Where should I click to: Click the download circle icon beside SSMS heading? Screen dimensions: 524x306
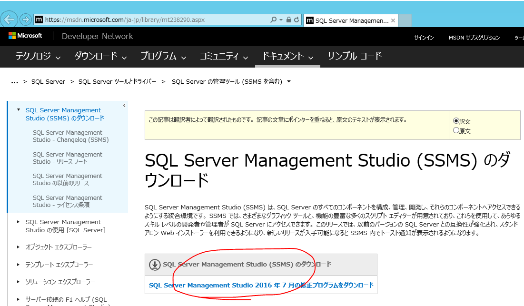tap(154, 265)
